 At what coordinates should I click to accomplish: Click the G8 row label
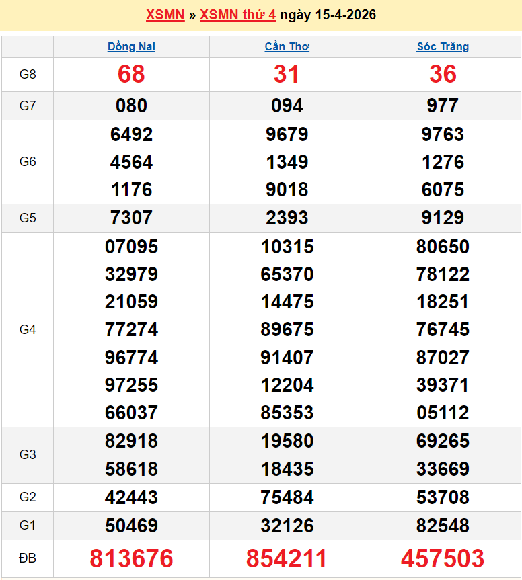click(x=28, y=75)
